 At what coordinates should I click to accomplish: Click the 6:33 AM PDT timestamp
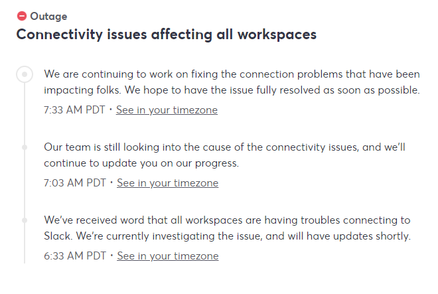pos(74,256)
